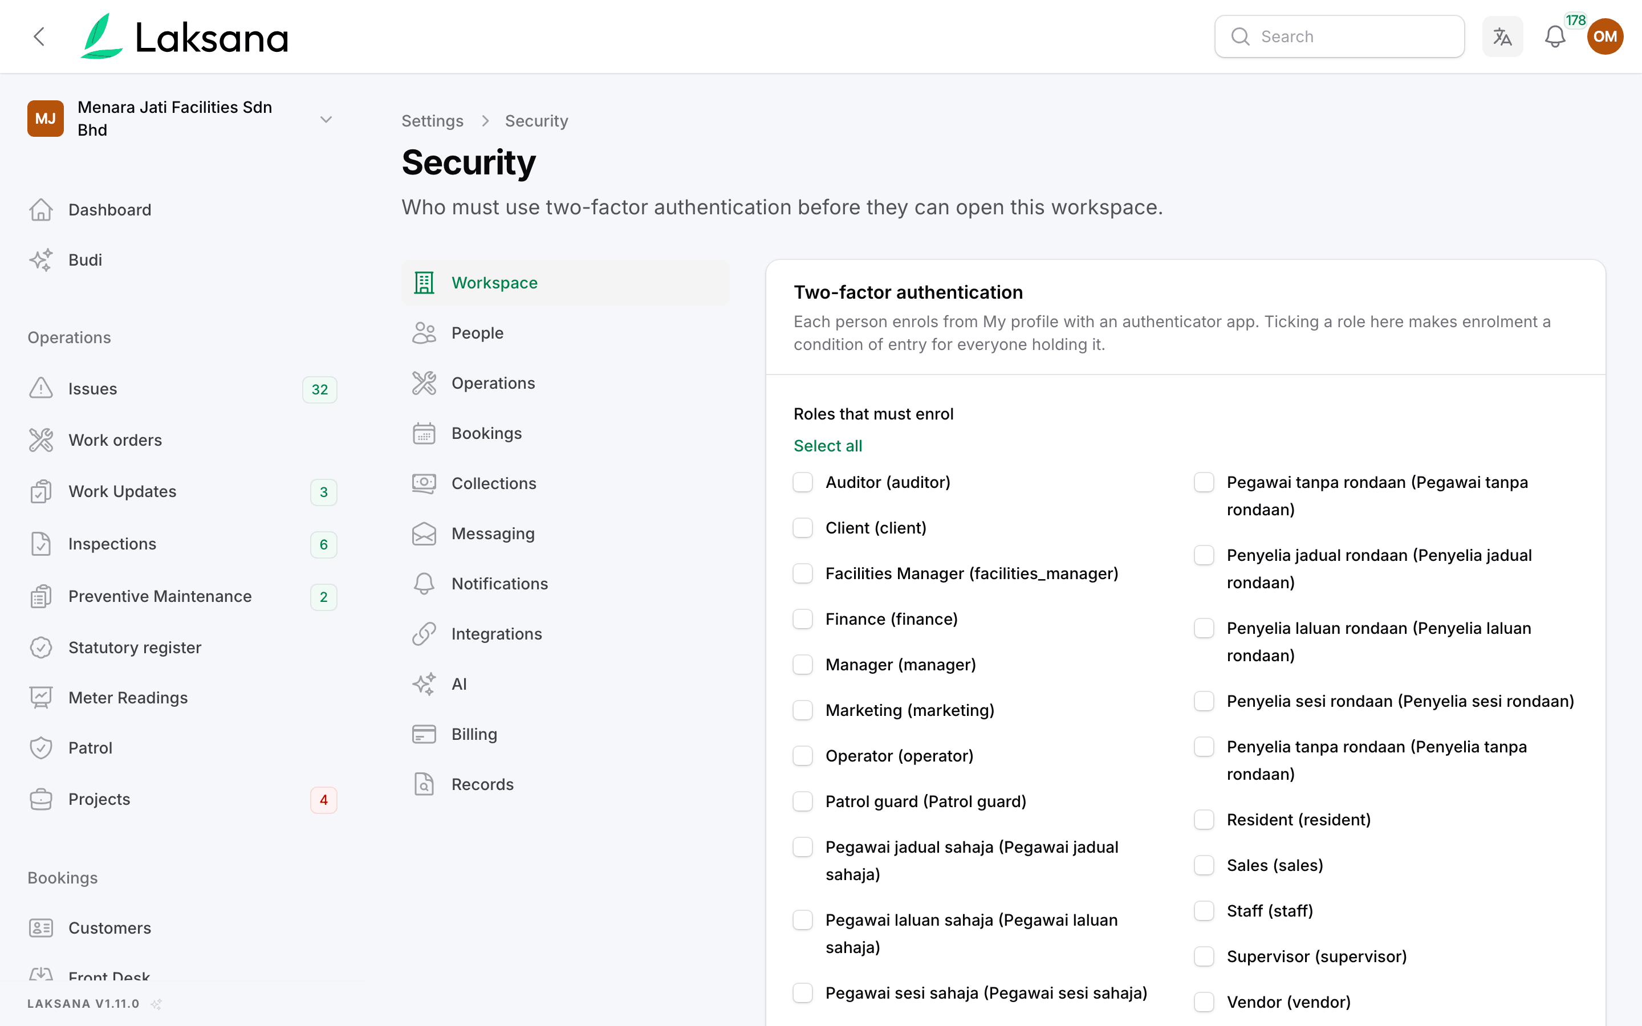The image size is (1642, 1026).
Task: Check the Resident (resident) checkbox
Action: (x=1204, y=820)
